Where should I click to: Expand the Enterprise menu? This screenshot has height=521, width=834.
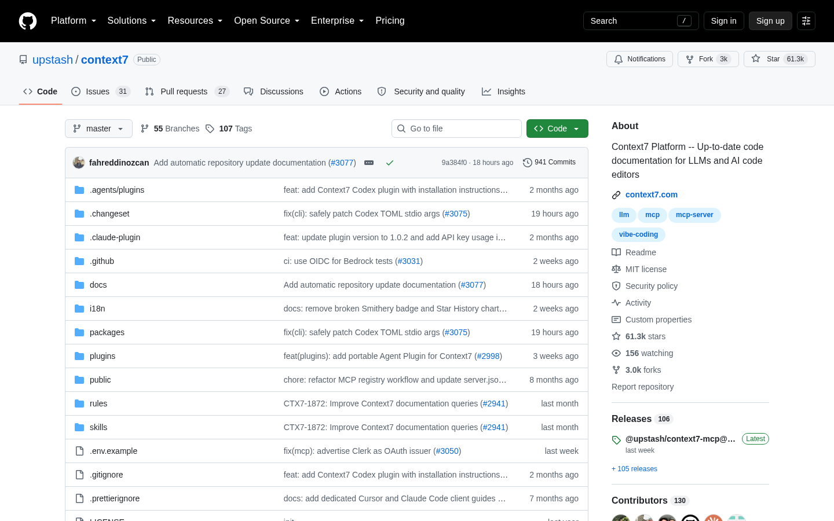click(338, 21)
